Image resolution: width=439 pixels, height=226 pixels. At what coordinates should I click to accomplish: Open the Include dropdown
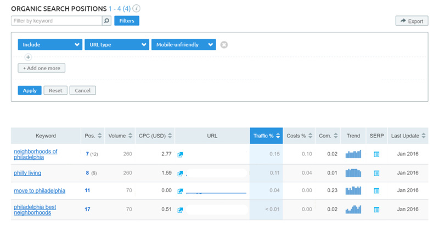[x=50, y=45]
